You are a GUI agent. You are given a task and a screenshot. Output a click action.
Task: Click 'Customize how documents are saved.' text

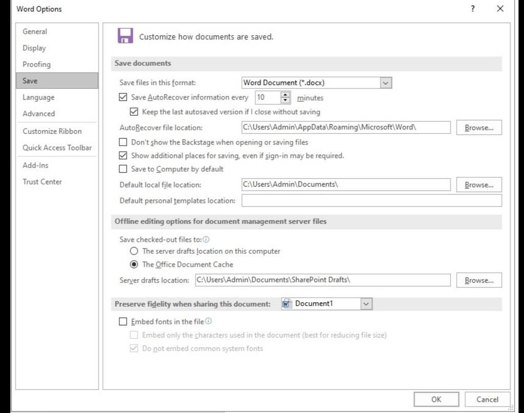[206, 37]
